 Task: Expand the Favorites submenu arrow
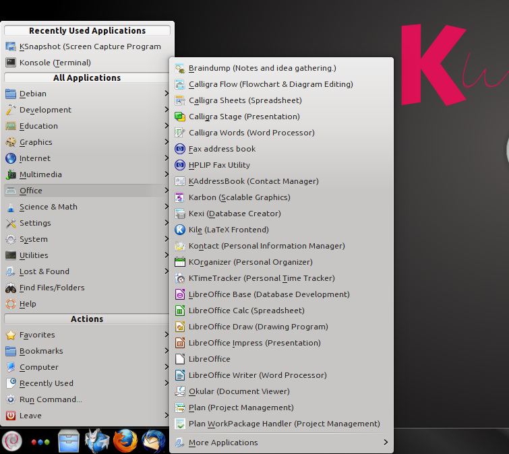coord(167,335)
